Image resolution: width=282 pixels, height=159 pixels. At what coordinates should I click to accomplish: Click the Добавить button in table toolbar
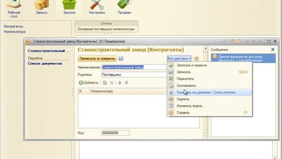(89, 83)
